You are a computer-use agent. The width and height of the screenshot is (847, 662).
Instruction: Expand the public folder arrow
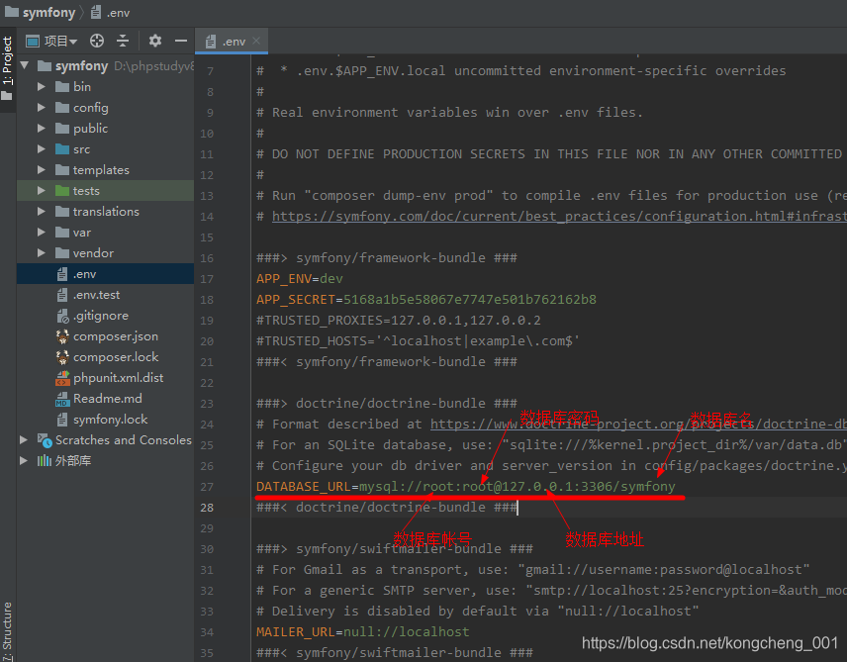click(x=41, y=128)
